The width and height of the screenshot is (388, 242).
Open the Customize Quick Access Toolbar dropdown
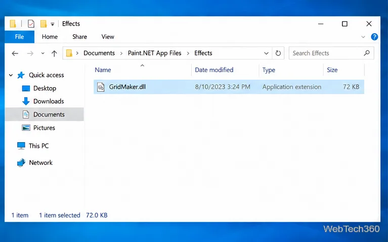tap(53, 24)
